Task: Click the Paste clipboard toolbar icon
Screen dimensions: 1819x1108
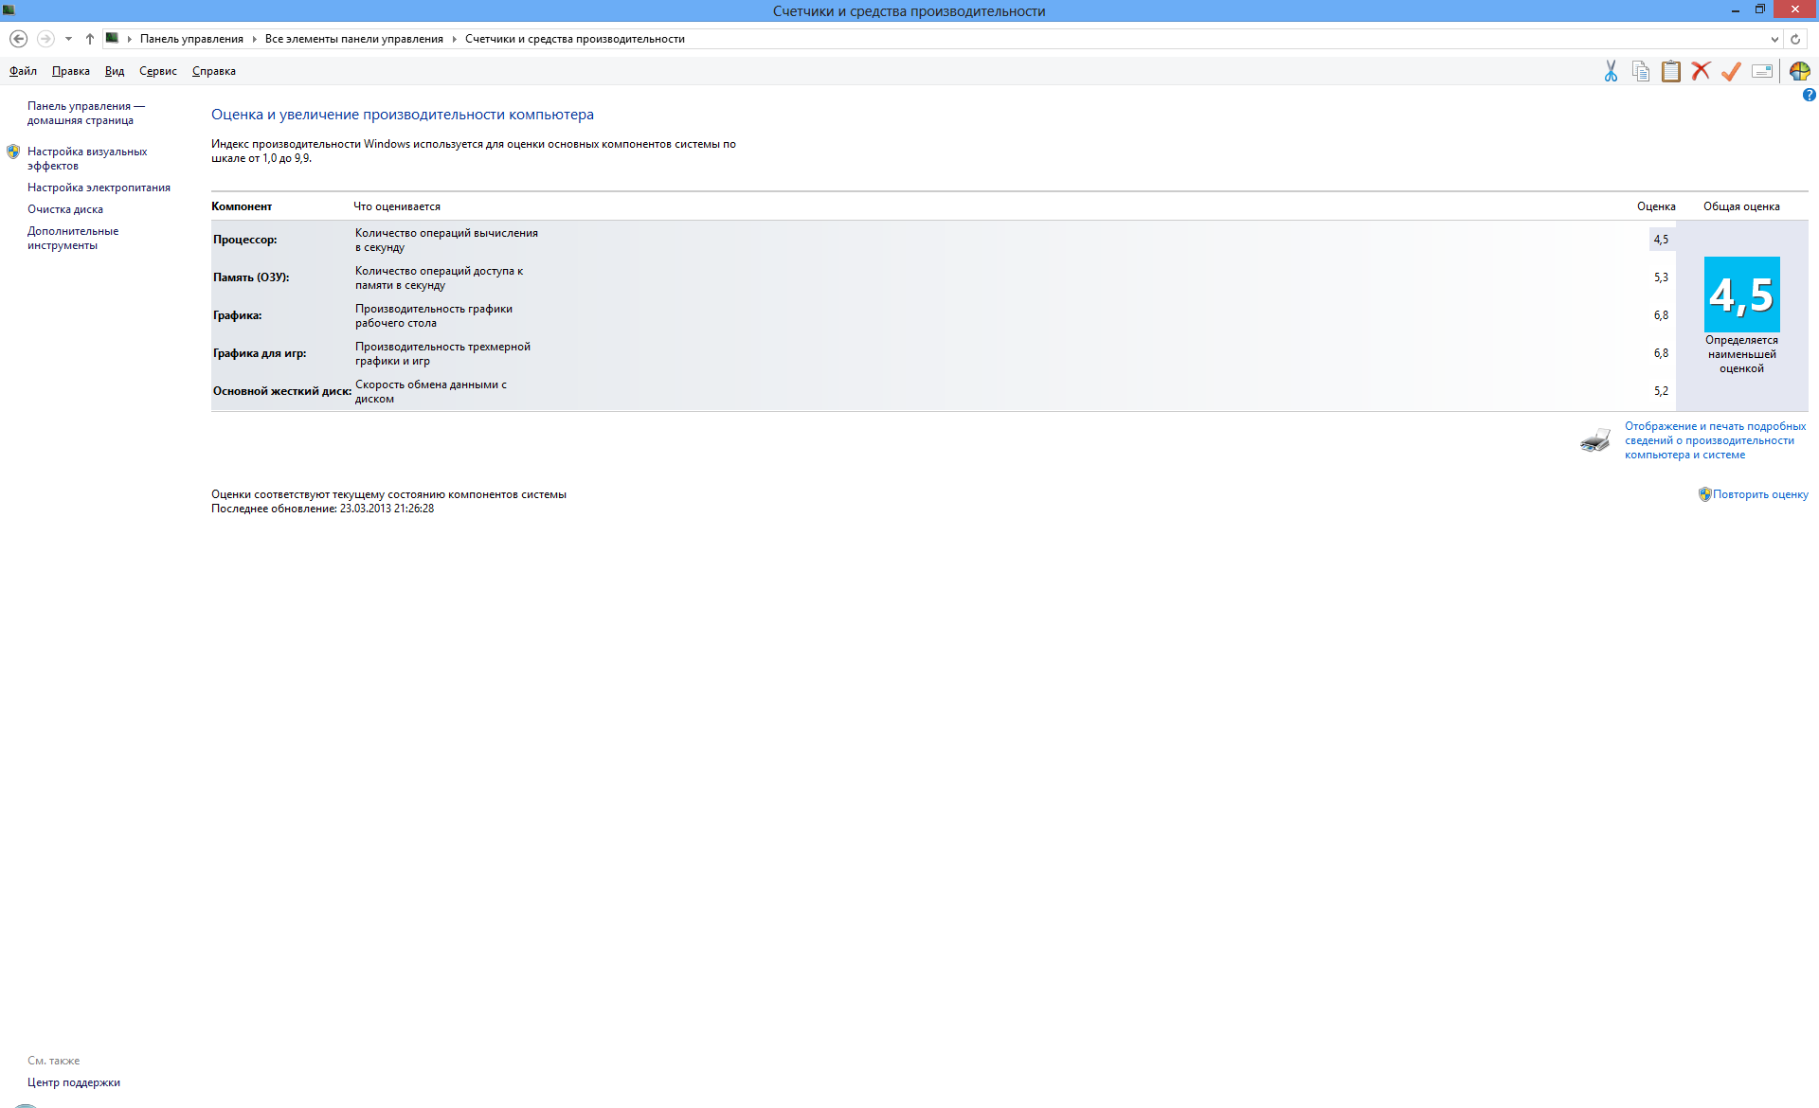Action: tap(1671, 71)
